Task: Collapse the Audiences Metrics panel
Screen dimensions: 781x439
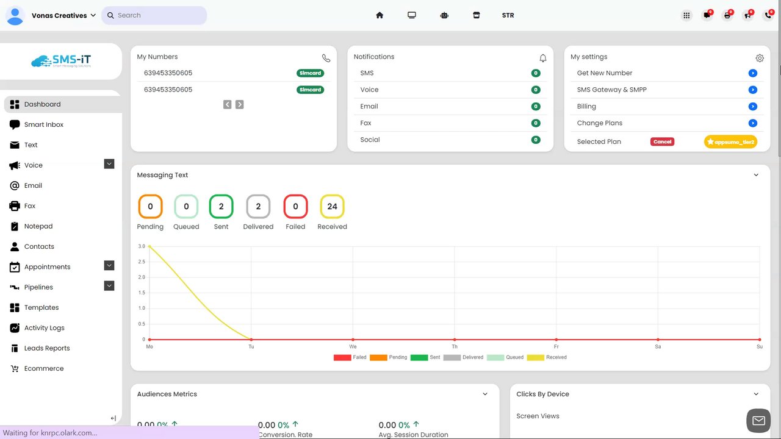Action: click(485, 394)
